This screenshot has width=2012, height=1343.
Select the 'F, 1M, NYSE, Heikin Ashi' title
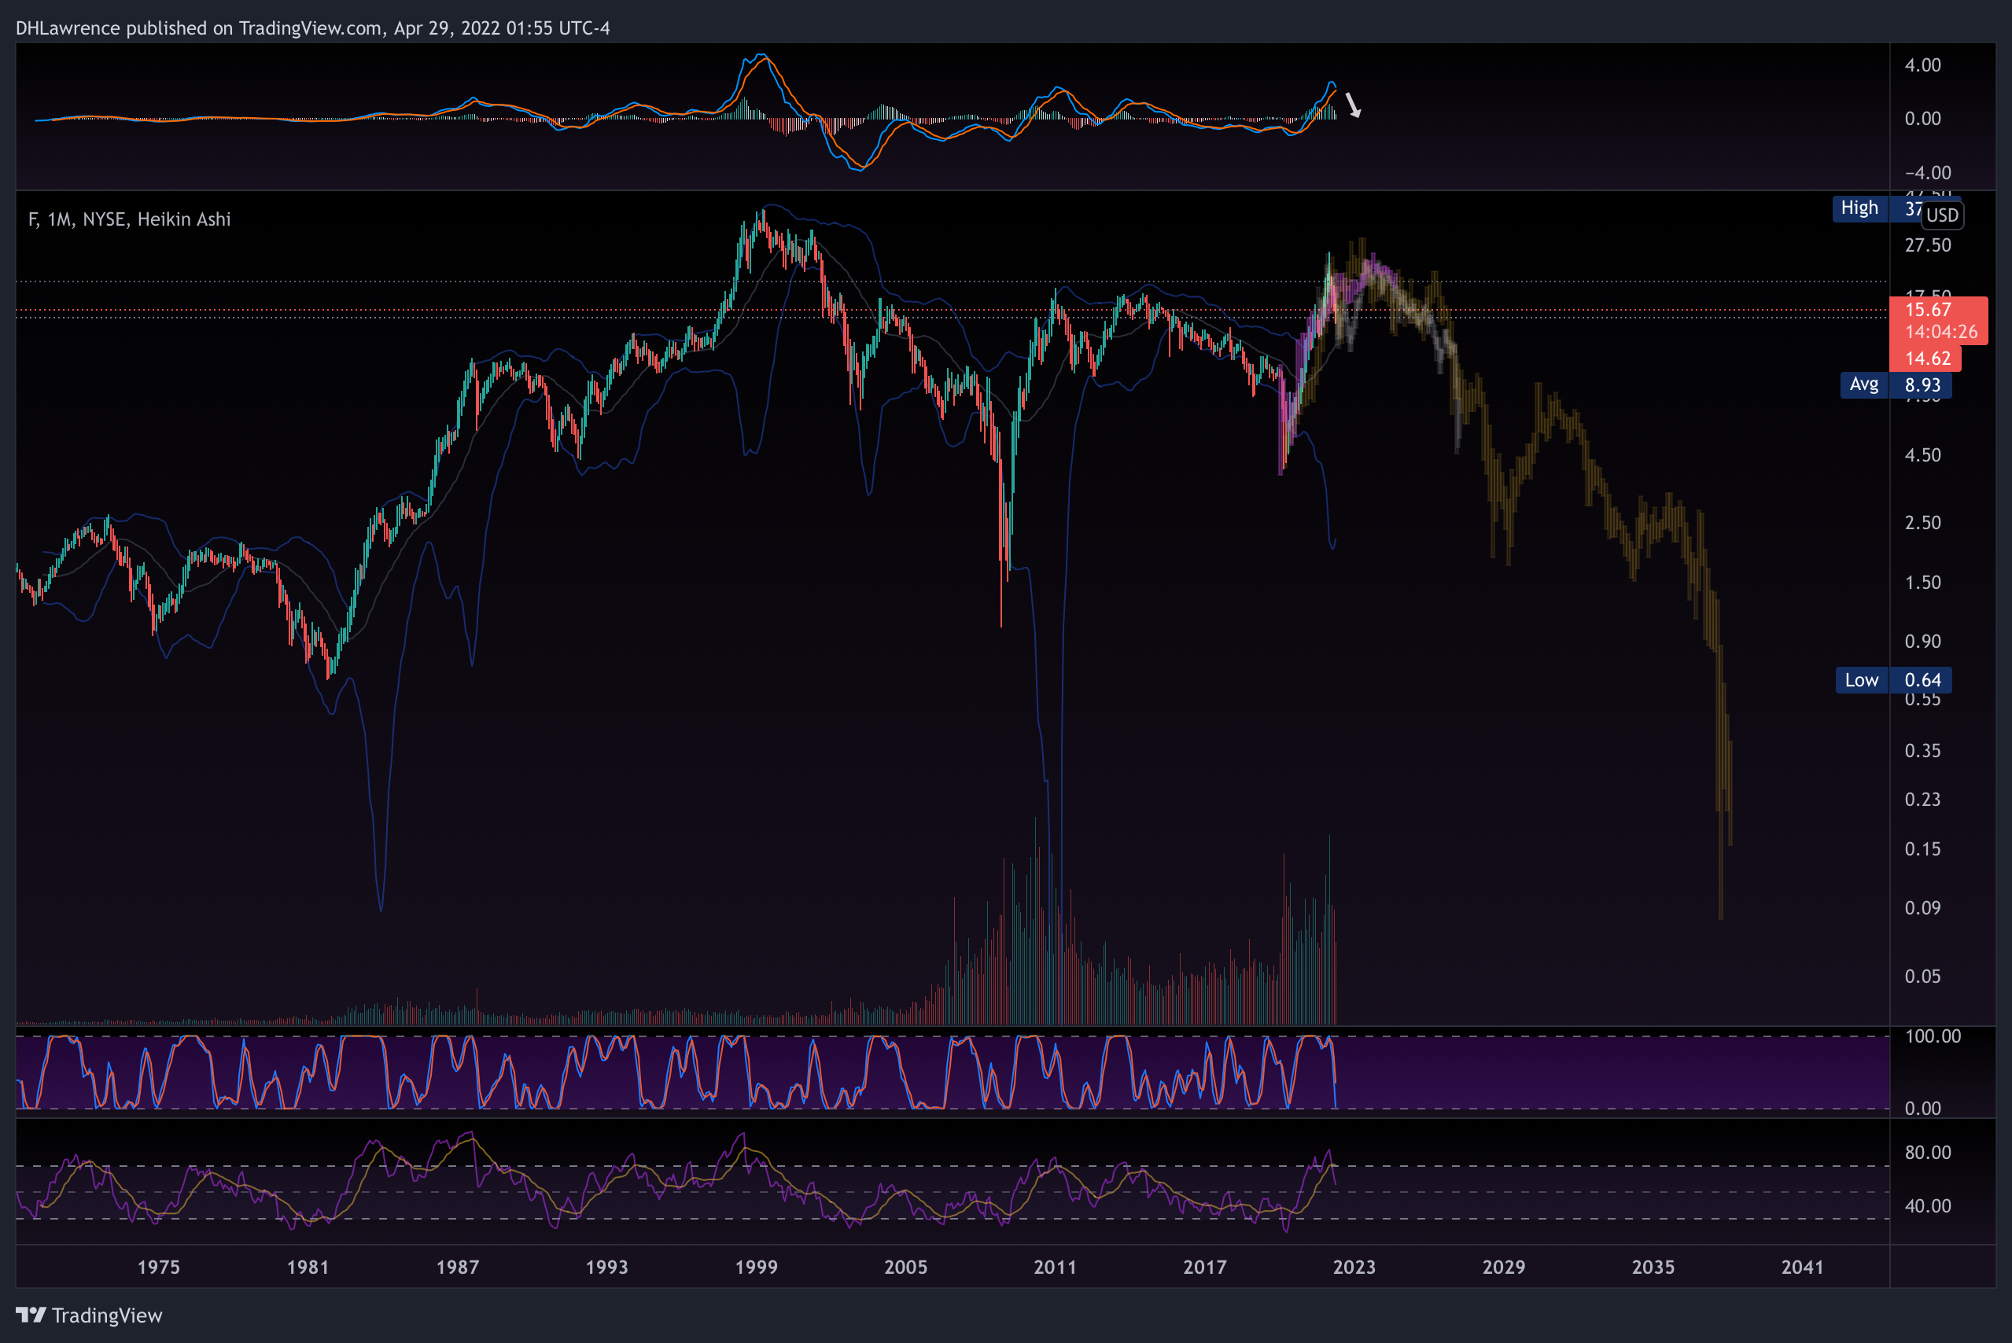coord(129,219)
